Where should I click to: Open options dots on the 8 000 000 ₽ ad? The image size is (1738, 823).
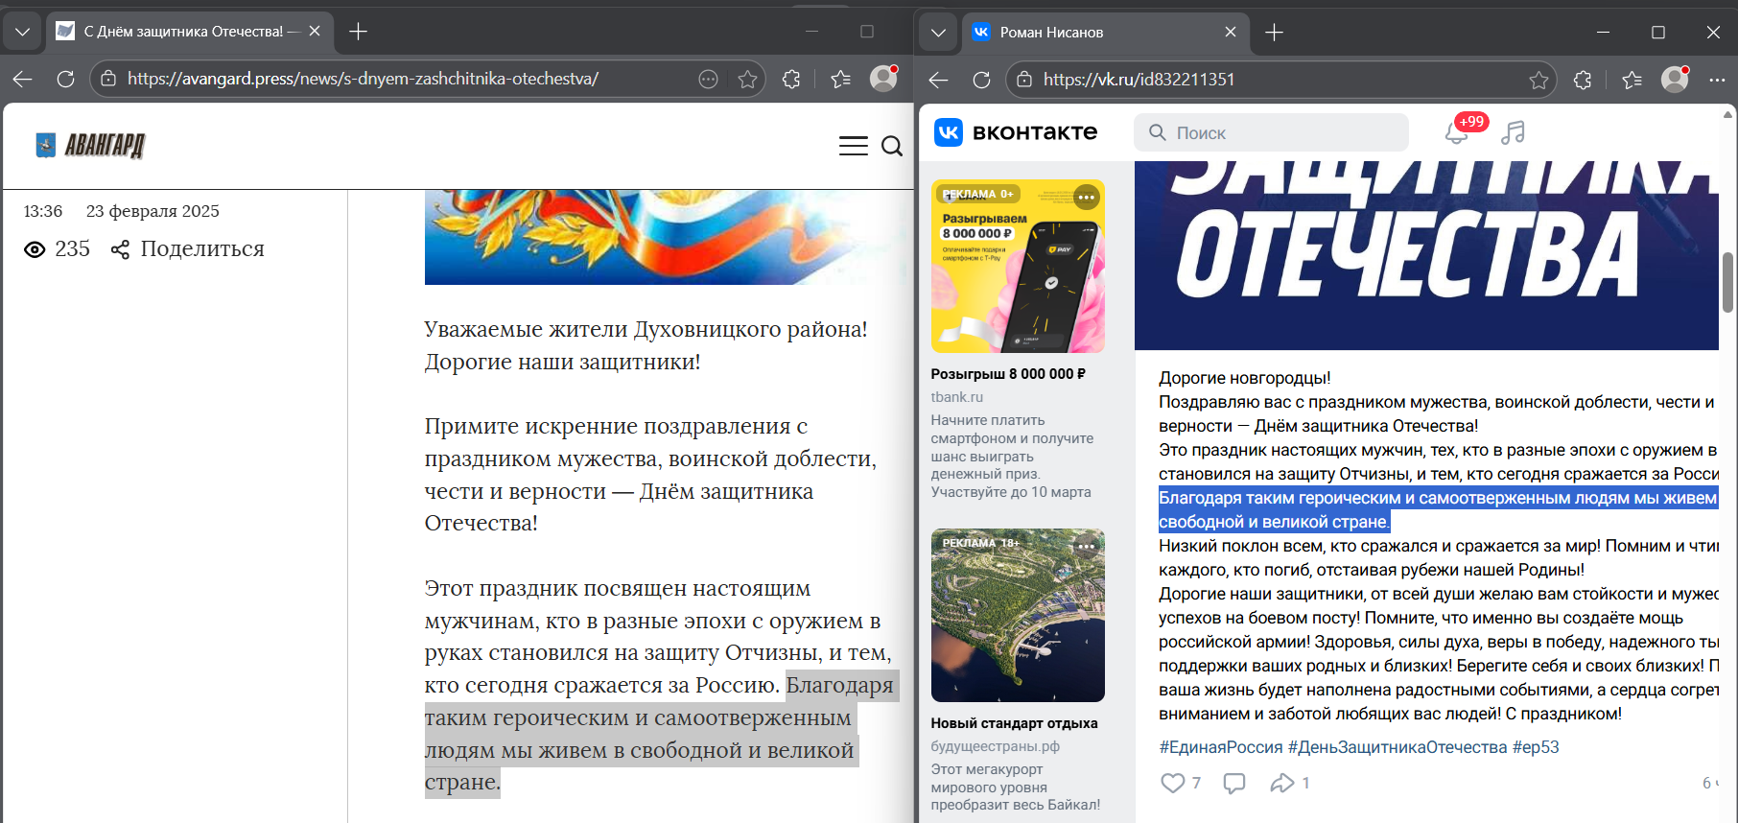pyautogui.click(x=1086, y=197)
